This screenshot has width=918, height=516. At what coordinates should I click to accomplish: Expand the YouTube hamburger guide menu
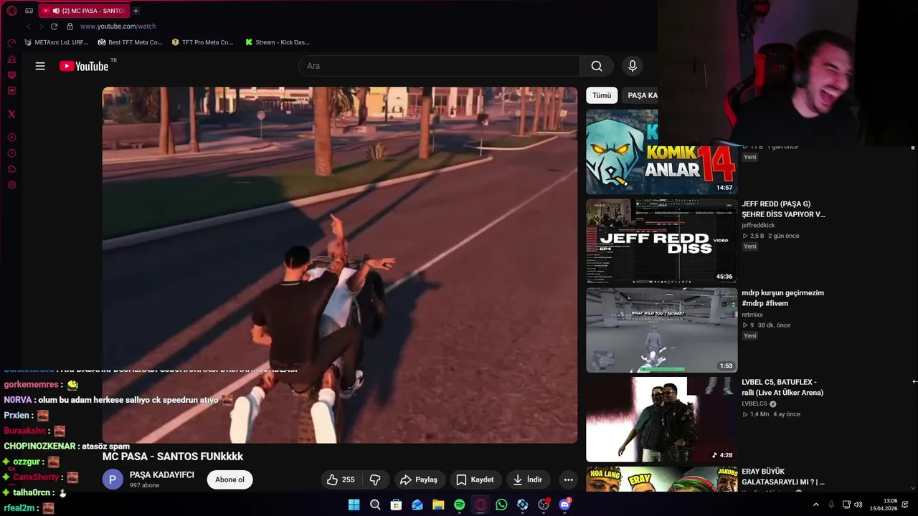[x=40, y=66]
